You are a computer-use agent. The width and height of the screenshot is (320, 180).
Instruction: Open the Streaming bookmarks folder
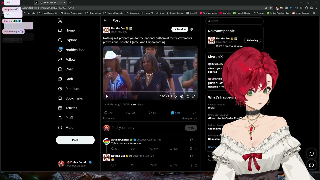pyautogui.click(x=132, y=13)
